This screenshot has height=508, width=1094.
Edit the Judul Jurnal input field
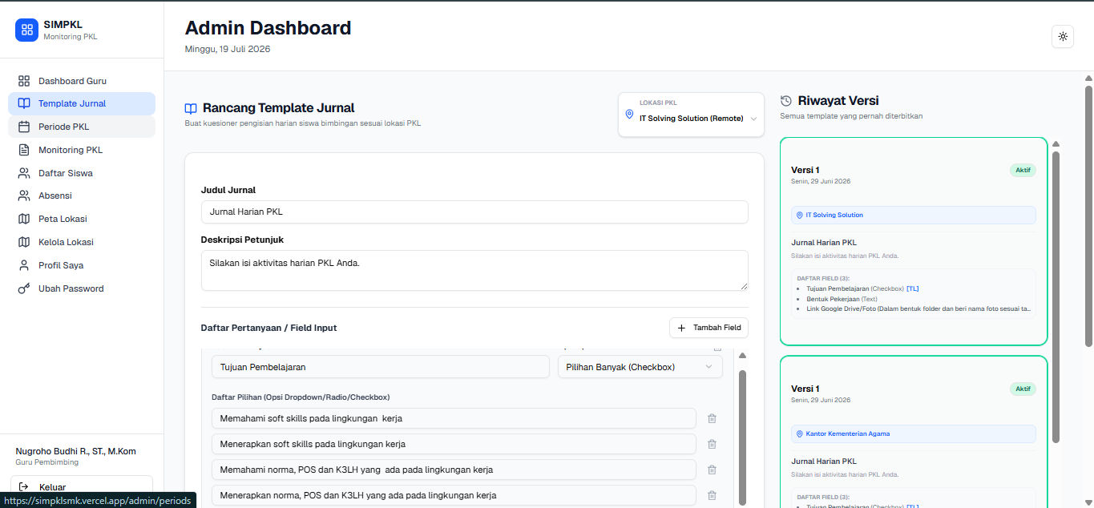coord(474,212)
